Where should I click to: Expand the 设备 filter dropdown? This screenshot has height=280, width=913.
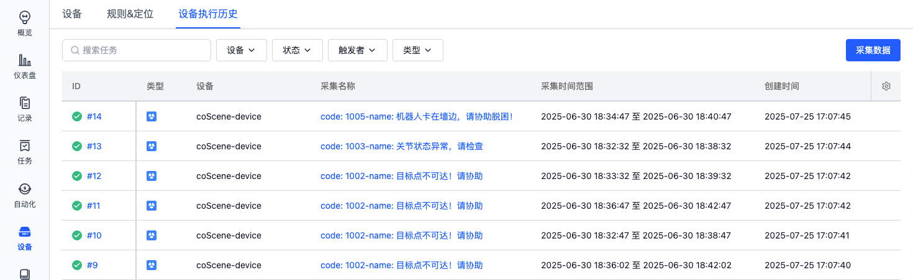click(x=242, y=50)
